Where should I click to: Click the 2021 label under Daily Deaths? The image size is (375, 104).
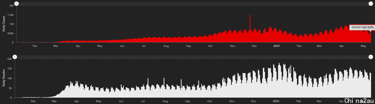(x=276, y=101)
